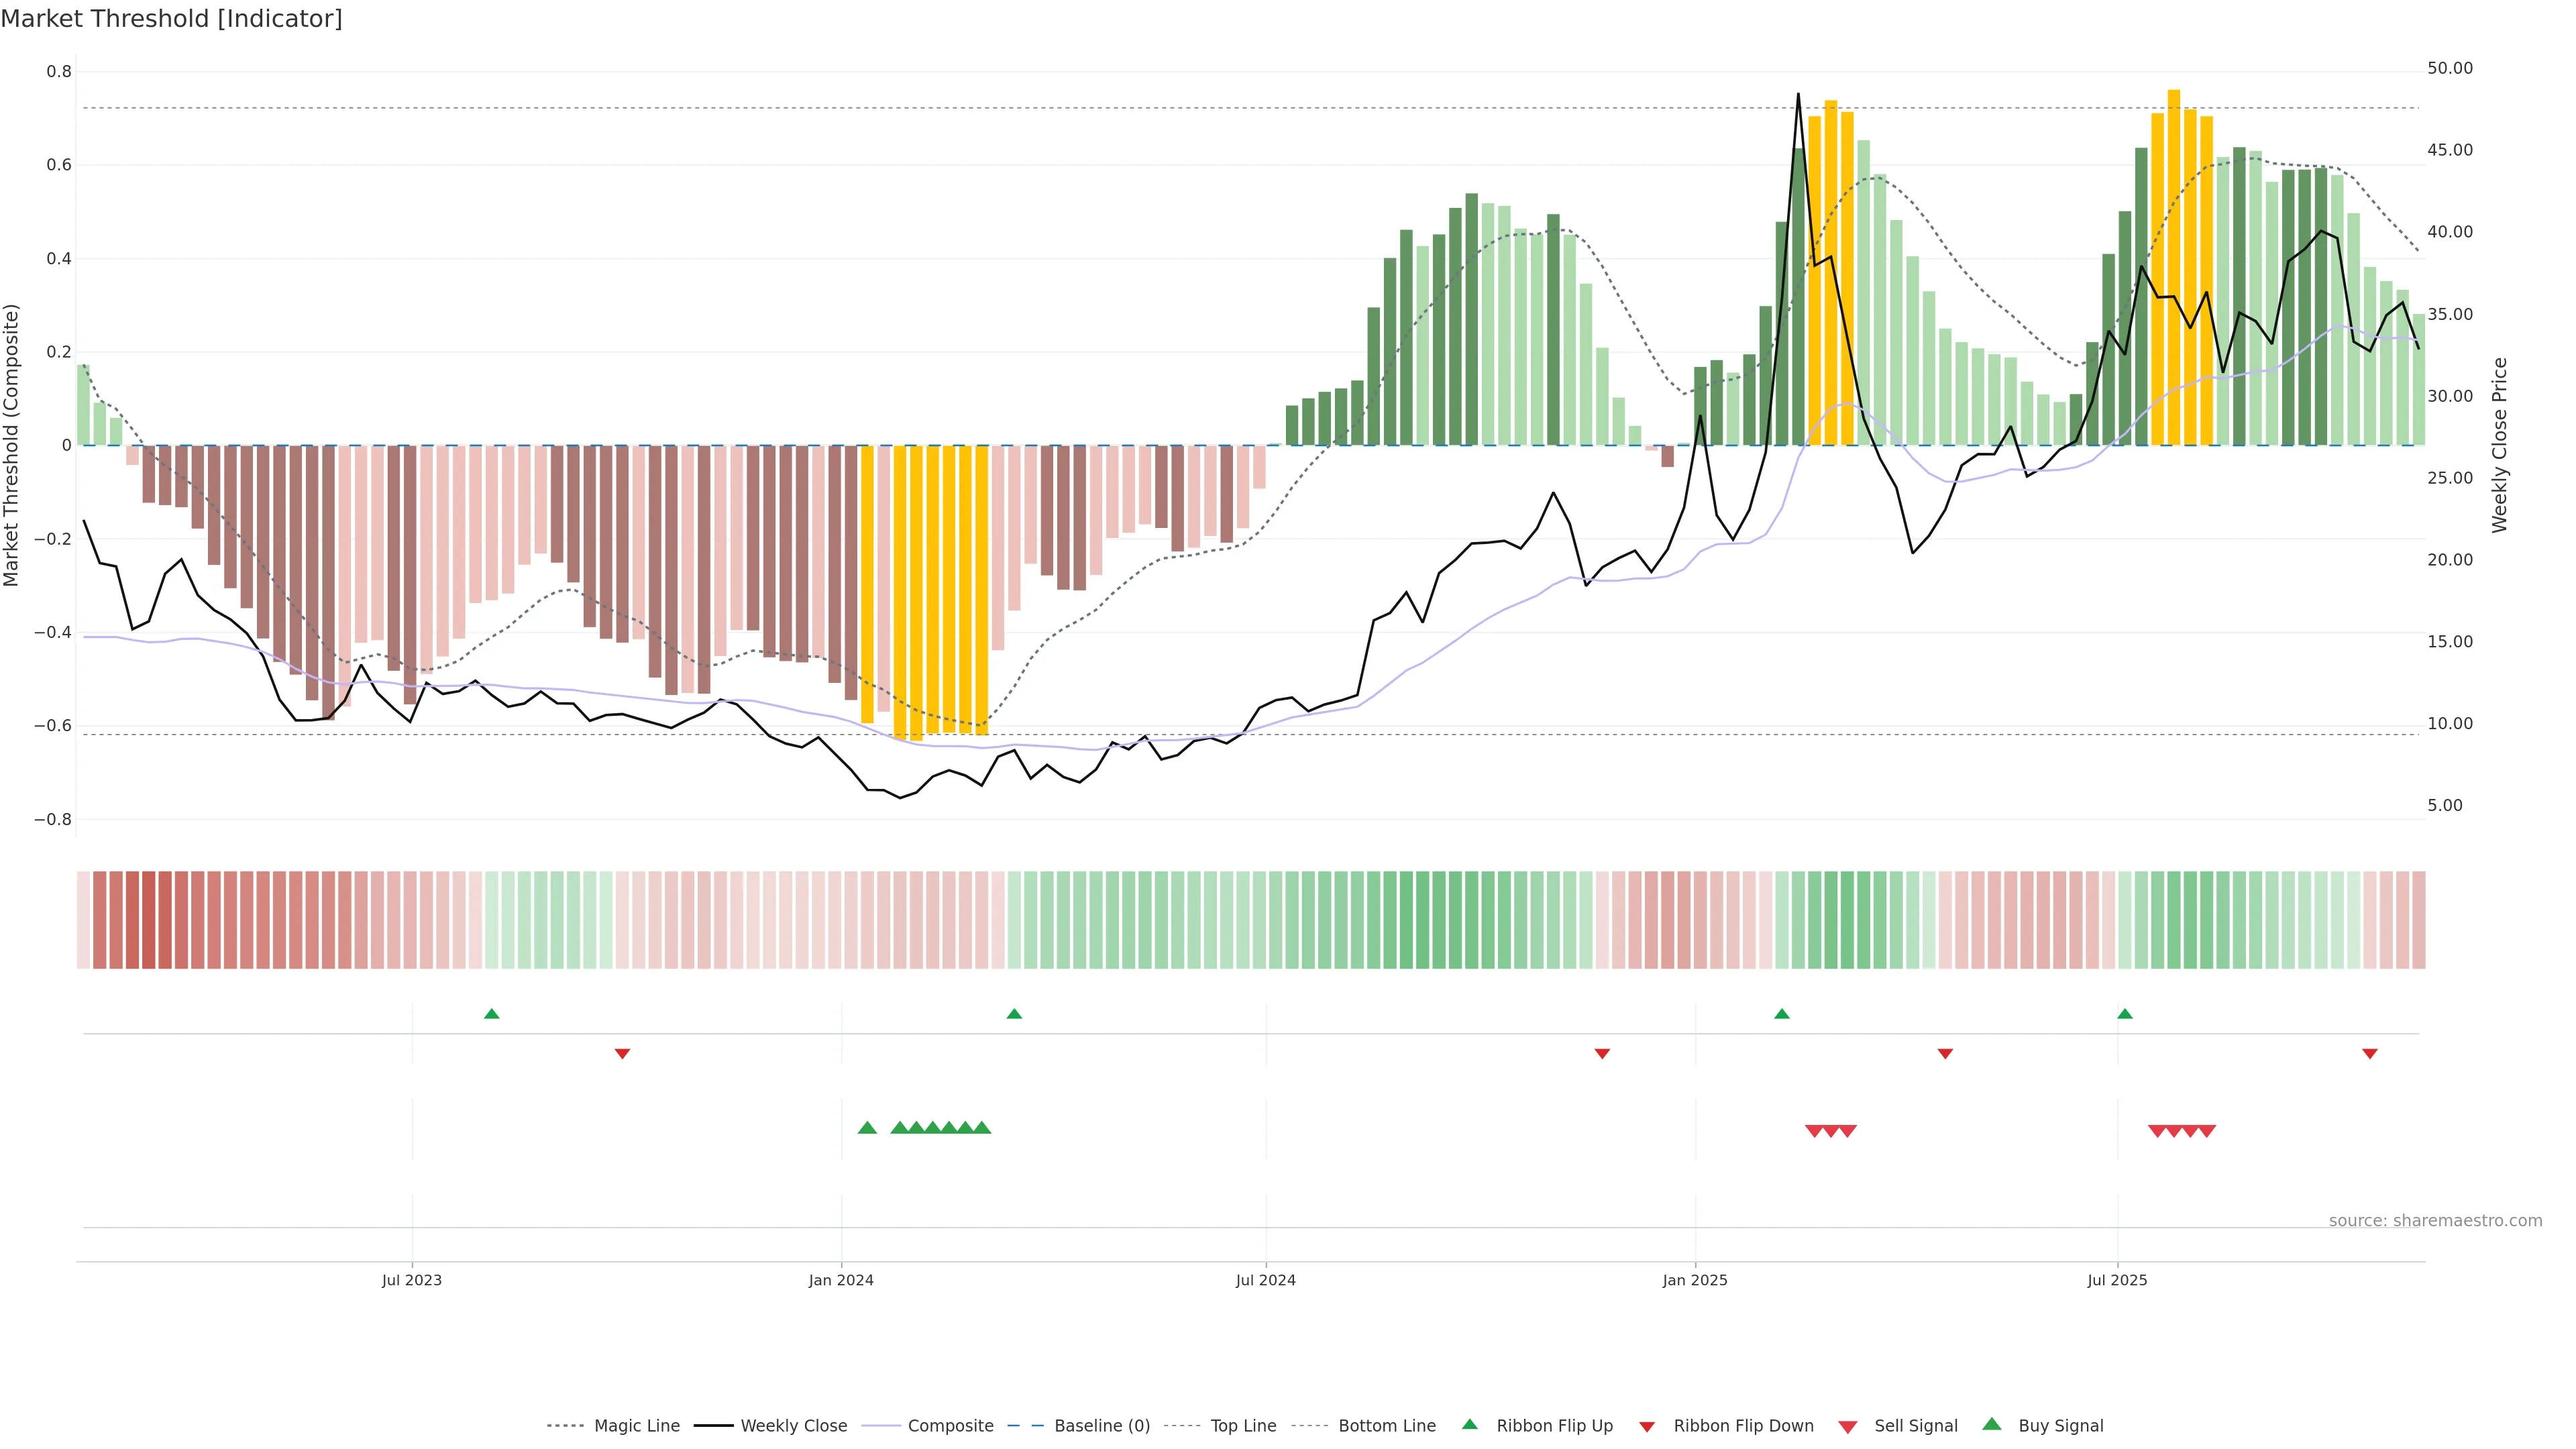
Task: Click the earliest green Ribbon Flip Up marker
Action: coord(491,1014)
